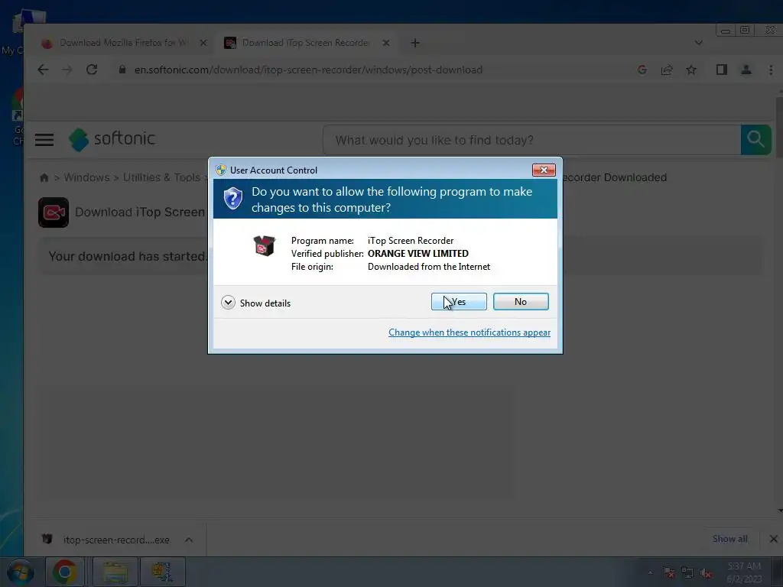
Task: Click network tray icon
Action: pos(687,572)
